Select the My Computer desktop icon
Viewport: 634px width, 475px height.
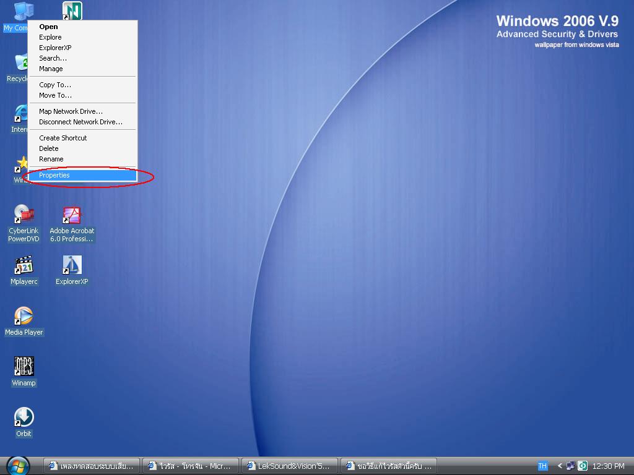(16, 16)
